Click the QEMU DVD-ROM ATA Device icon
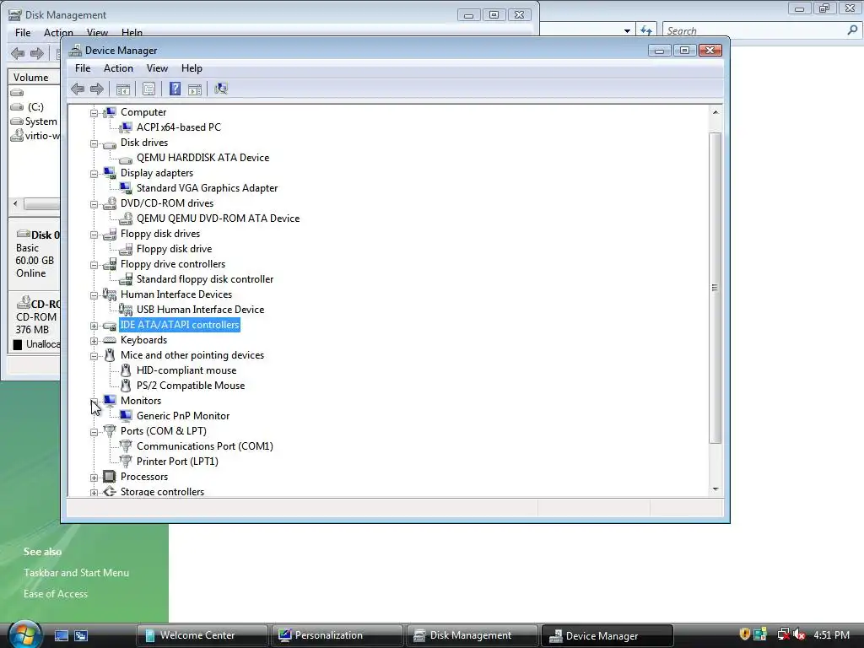This screenshot has height=648, width=864. [x=126, y=219]
